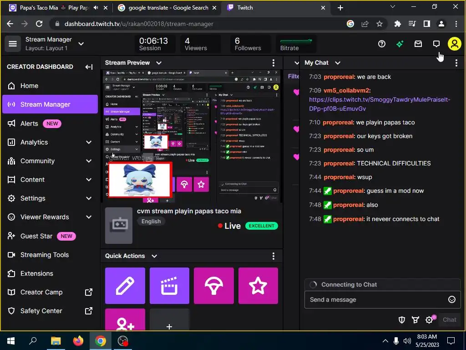Click the stream category game placeholder image

119,225
